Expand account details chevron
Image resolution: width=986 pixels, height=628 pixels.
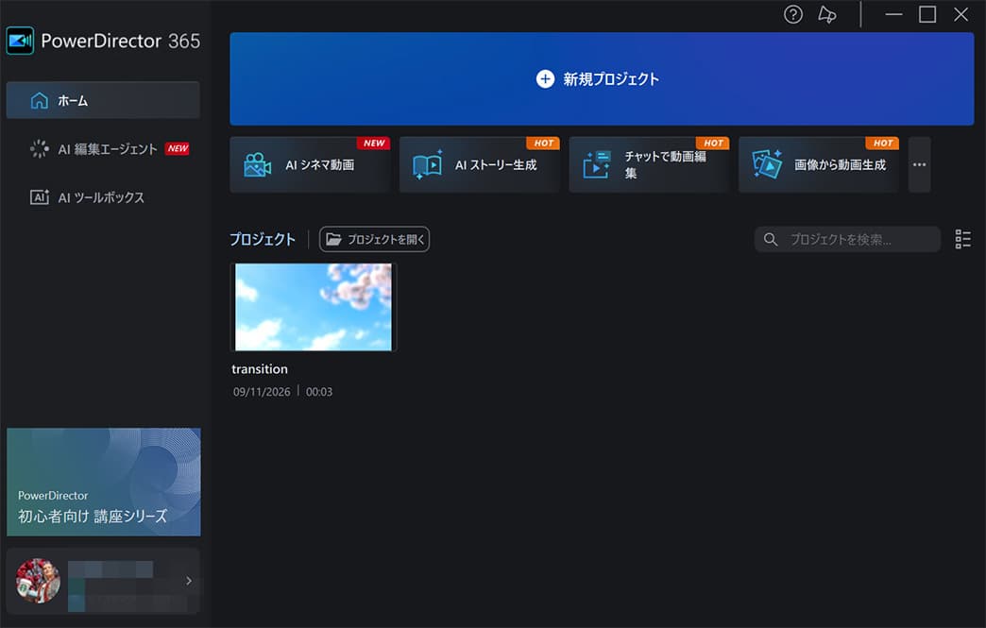click(189, 581)
